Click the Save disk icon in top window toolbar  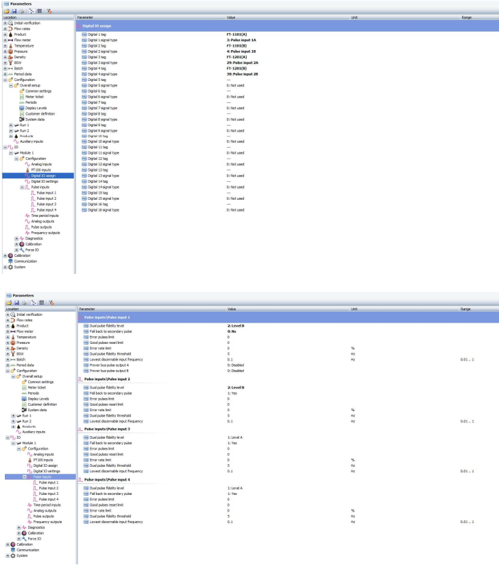click(x=14, y=11)
